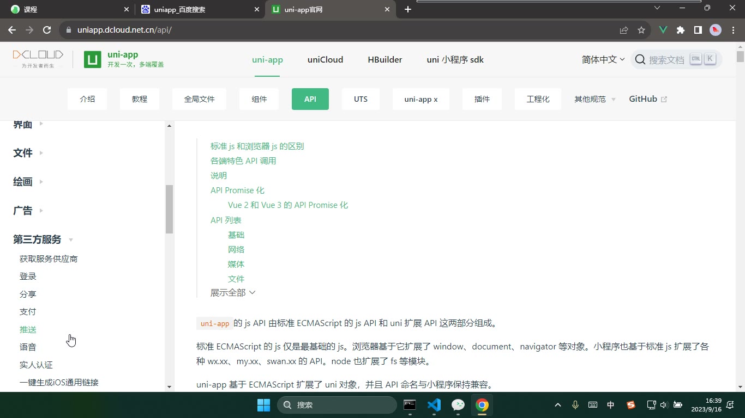Click the Windows taskbar search box
The image size is (745, 418).
337,405
